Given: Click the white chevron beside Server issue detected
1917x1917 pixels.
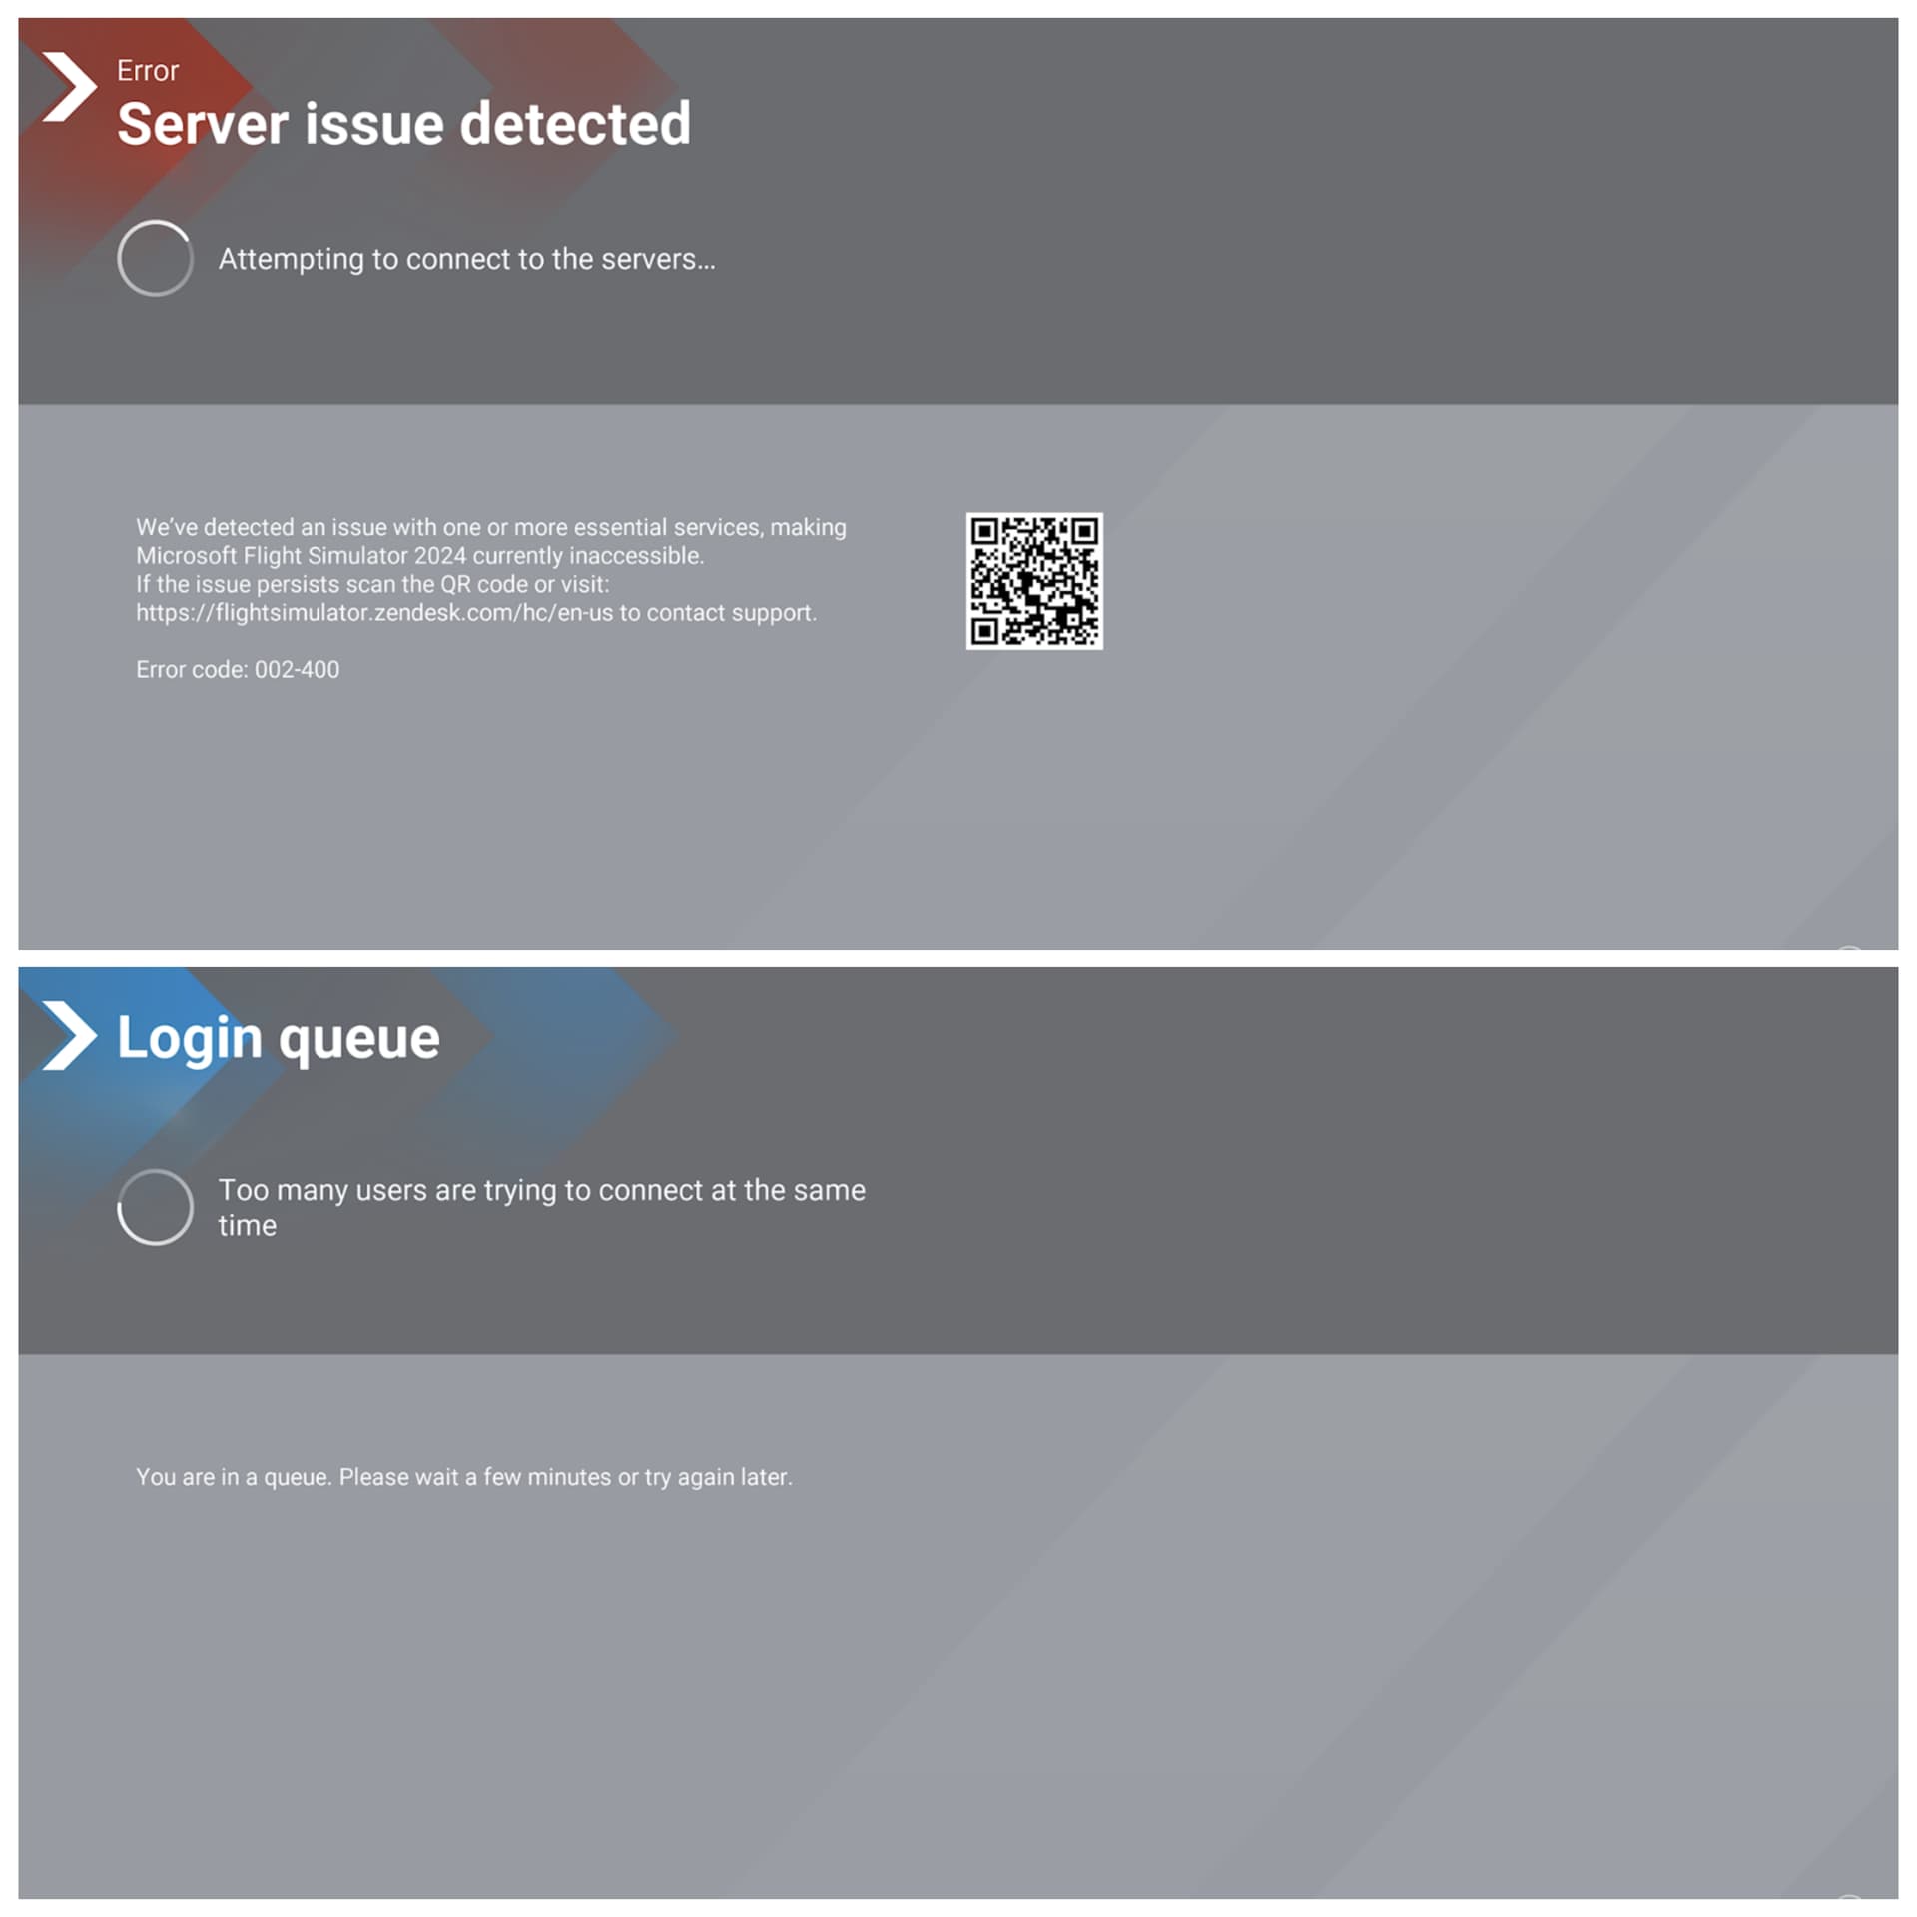Looking at the screenshot, I should click(70, 87).
